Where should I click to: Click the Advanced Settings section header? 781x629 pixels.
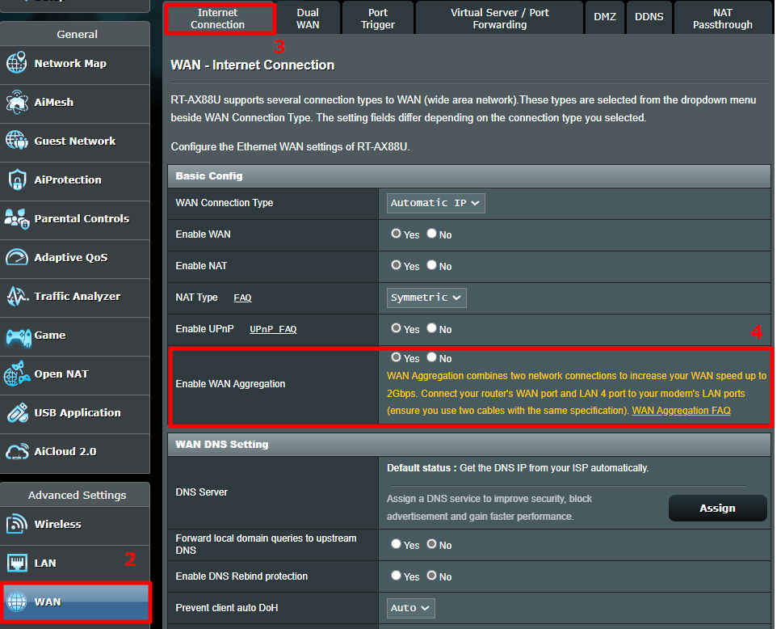click(75, 495)
